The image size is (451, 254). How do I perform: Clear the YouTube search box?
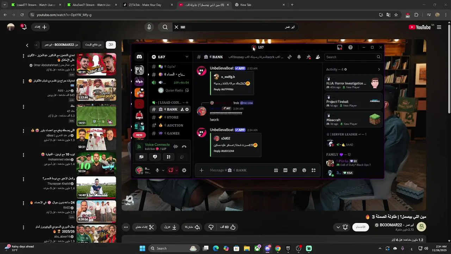click(x=177, y=27)
